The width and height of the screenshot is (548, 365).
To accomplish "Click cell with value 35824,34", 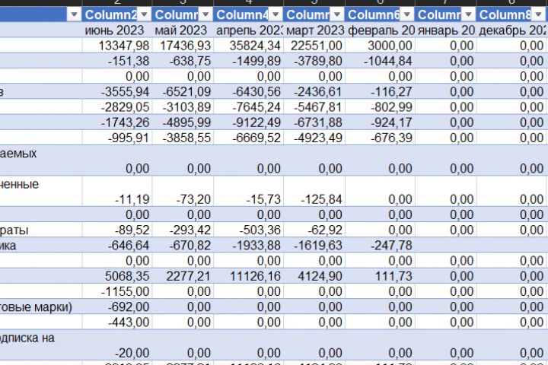I will pyautogui.click(x=248, y=46).
